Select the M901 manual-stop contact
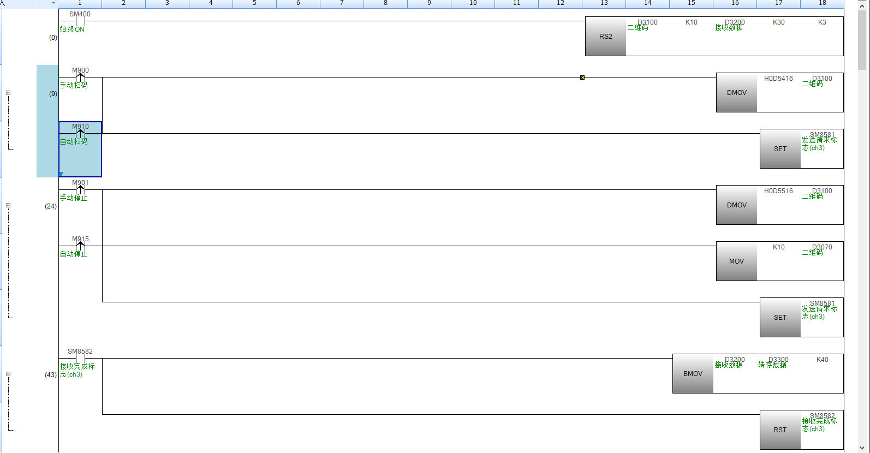This screenshot has height=453, width=870. 80,190
